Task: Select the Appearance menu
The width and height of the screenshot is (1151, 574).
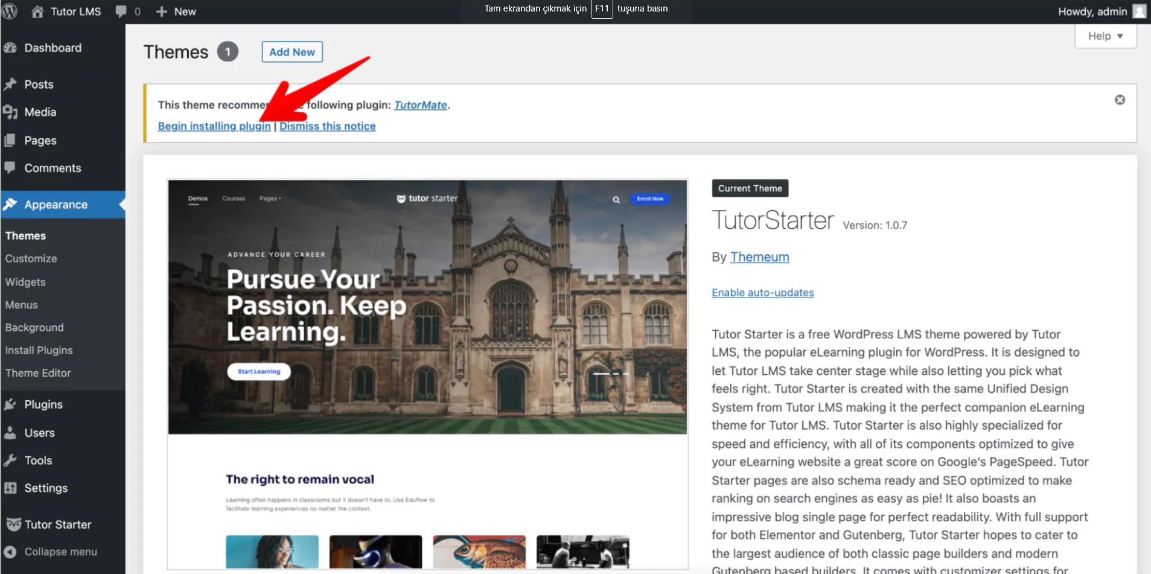Action: pyautogui.click(x=56, y=205)
